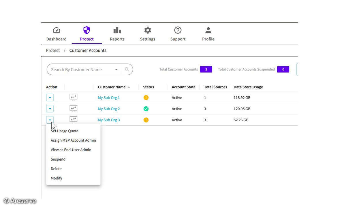The width and height of the screenshot is (346, 207).
Task: Click the Total Customer Accounts count badge
Action: click(x=206, y=69)
